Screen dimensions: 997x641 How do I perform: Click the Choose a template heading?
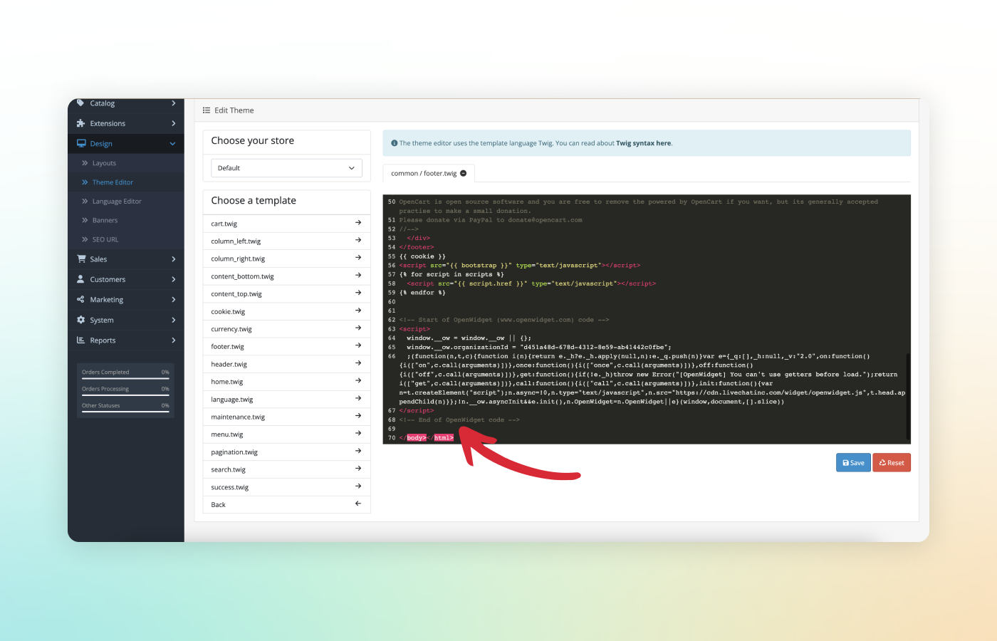pos(254,201)
